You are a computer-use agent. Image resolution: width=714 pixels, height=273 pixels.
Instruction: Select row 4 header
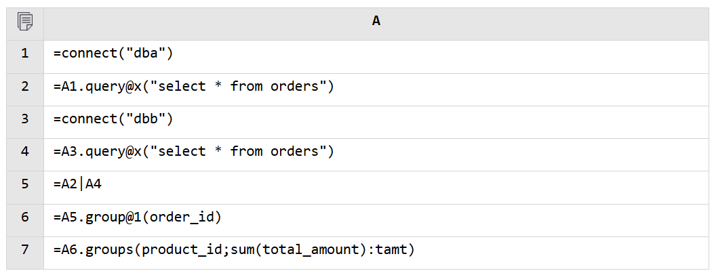tap(25, 152)
